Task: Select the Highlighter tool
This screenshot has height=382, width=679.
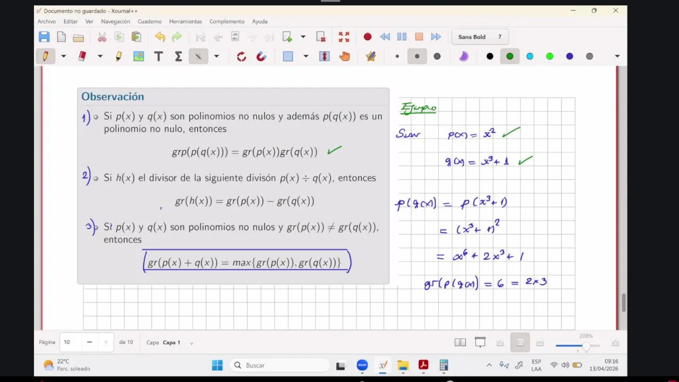Action: click(x=119, y=56)
